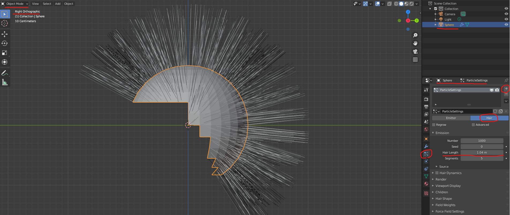The image size is (510, 215).
Task: Open the Add menu
Action: pos(58,4)
